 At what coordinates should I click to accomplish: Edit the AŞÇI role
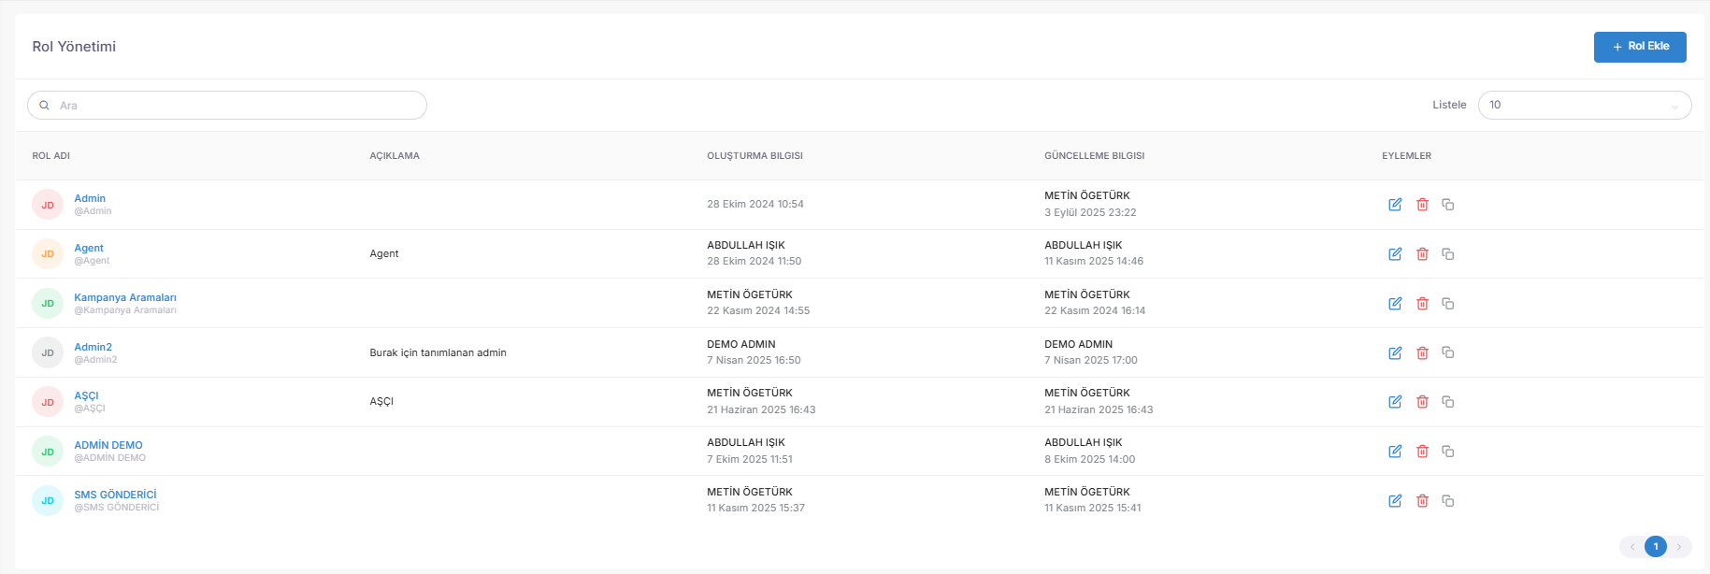click(1395, 402)
